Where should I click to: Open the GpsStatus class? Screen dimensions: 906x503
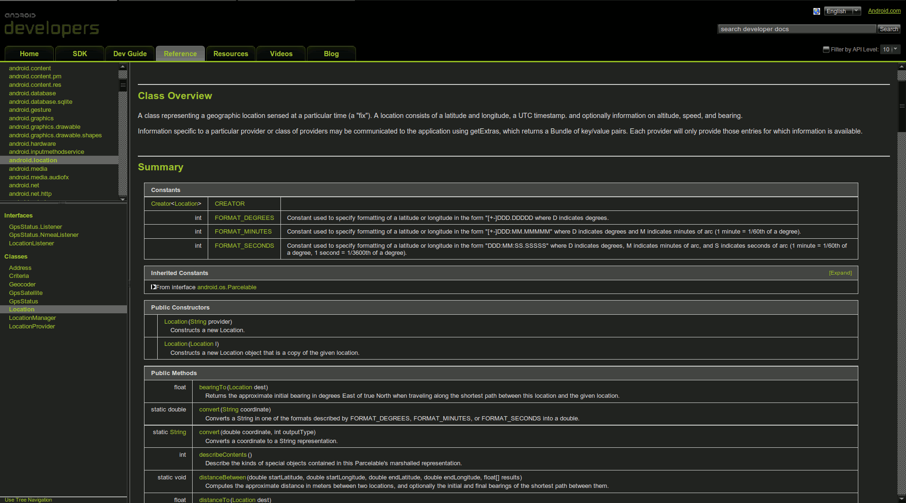click(23, 302)
